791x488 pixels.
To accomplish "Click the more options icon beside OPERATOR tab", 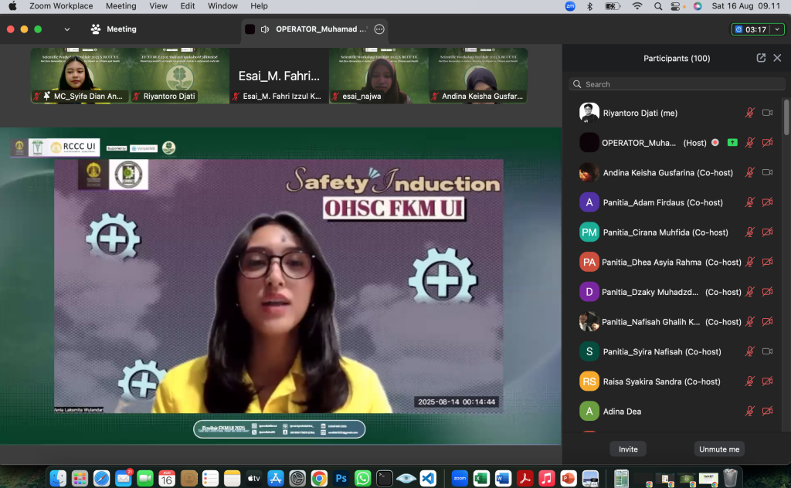I will (379, 29).
